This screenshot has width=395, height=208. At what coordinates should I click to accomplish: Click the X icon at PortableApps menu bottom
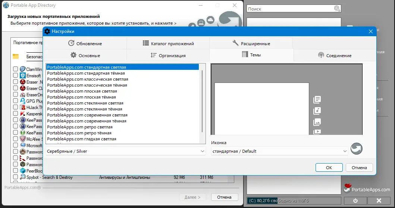(x=379, y=201)
